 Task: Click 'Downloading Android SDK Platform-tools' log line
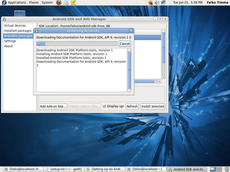click(x=75, y=50)
